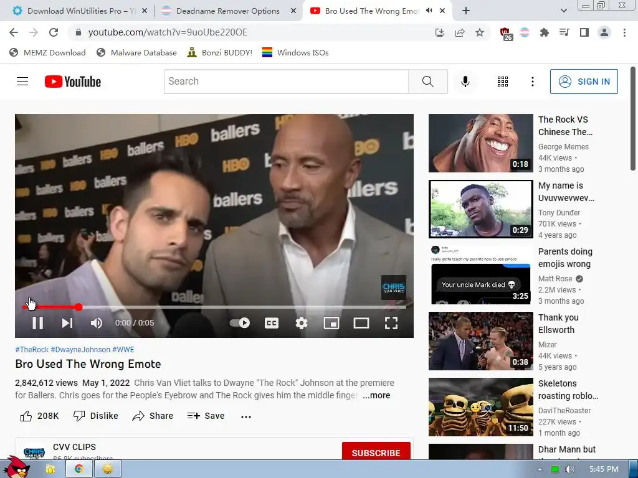Switch to Deadname Remover Options tab

tap(228, 11)
